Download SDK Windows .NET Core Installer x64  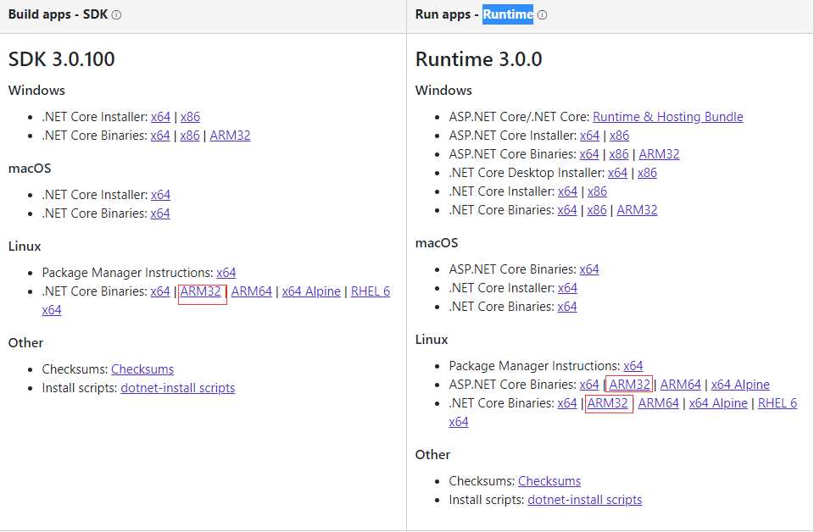point(160,117)
